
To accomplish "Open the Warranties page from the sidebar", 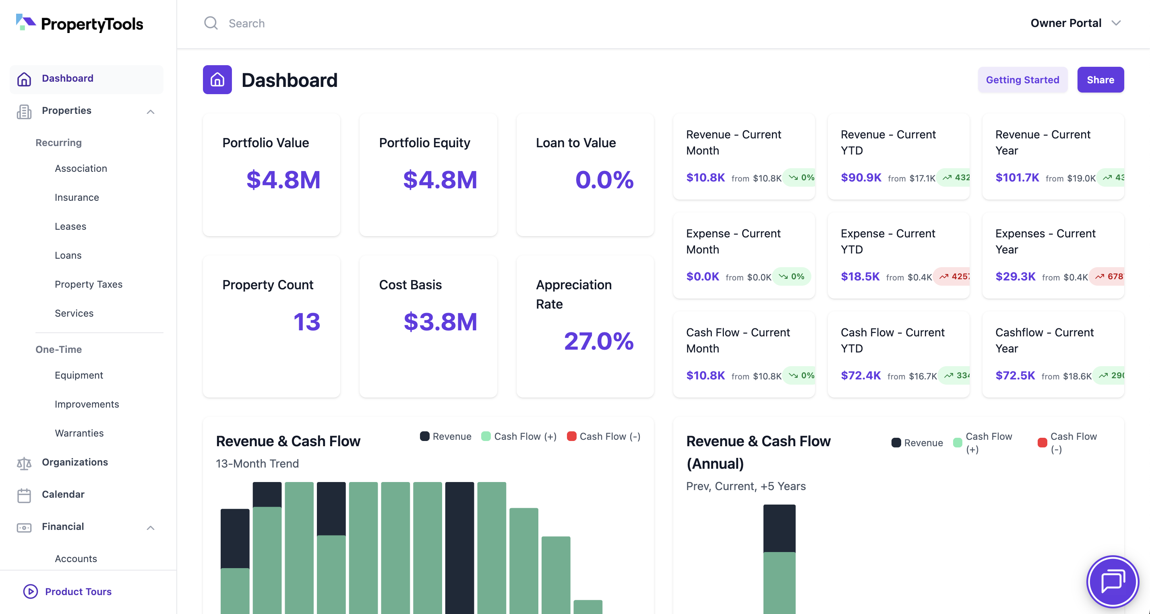I will (79, 433).
